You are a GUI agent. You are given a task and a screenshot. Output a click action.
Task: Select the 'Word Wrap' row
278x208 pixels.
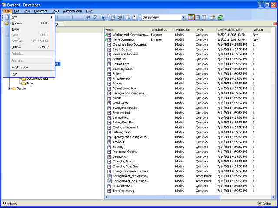click(188, 103)
